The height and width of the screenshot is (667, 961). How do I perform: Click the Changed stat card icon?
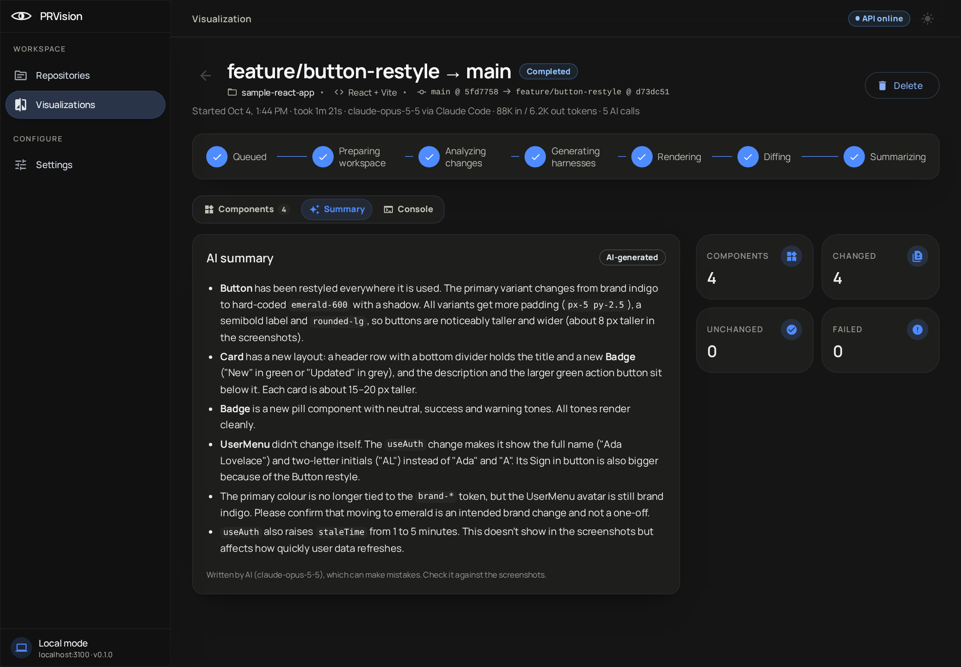[x=917, y=256]
